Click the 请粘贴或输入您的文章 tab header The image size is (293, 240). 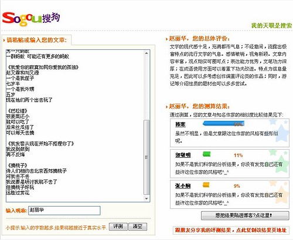(x=37, y=40)
